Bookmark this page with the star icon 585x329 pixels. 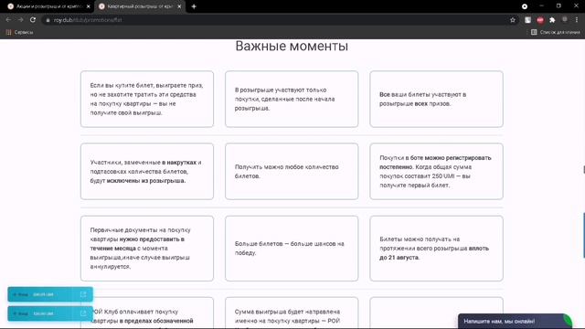click(x=513, y=20)
